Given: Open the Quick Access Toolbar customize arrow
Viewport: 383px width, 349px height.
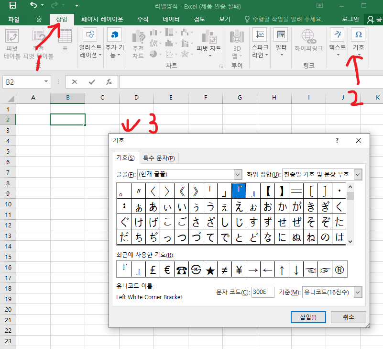Looking at the screenshot, I should (x=77, y=5).
